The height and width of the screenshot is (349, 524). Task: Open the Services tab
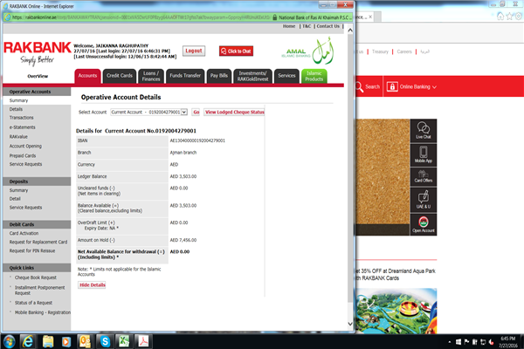(286, 76)
